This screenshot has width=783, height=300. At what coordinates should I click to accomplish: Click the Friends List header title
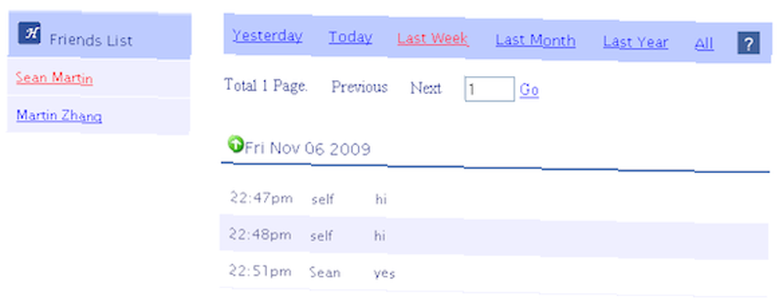(91, 40)
